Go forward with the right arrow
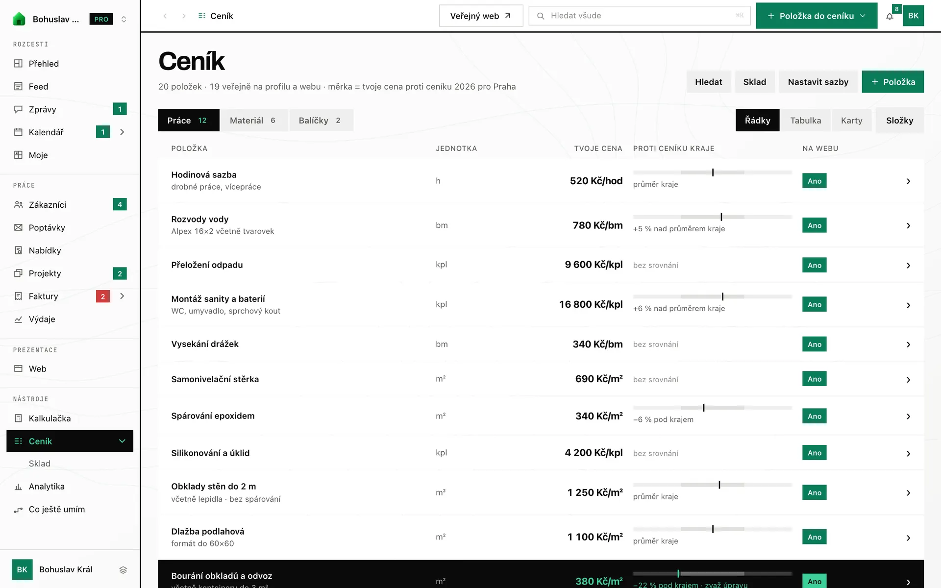 [184, 16]
